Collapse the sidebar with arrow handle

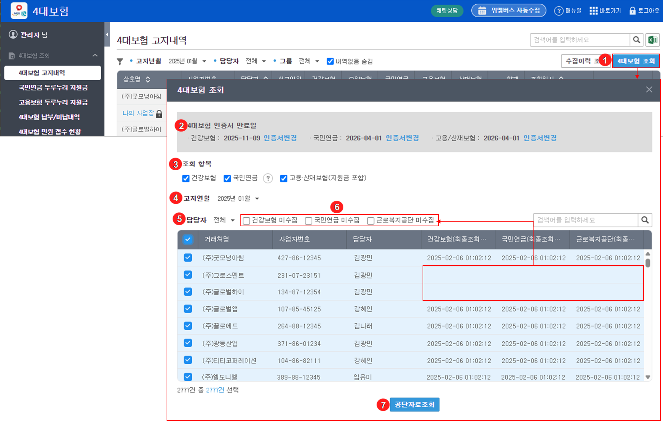pos(107,34)
